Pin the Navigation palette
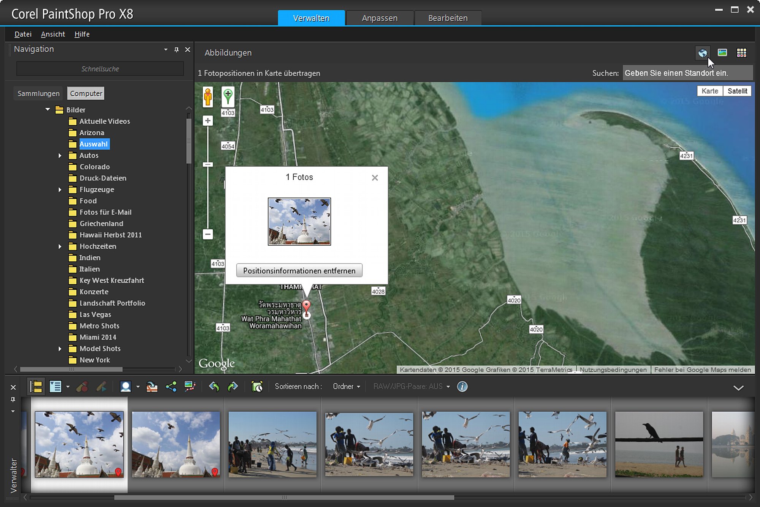The height and width of the screenshot is (507, 760). click(x=176, y=49)
